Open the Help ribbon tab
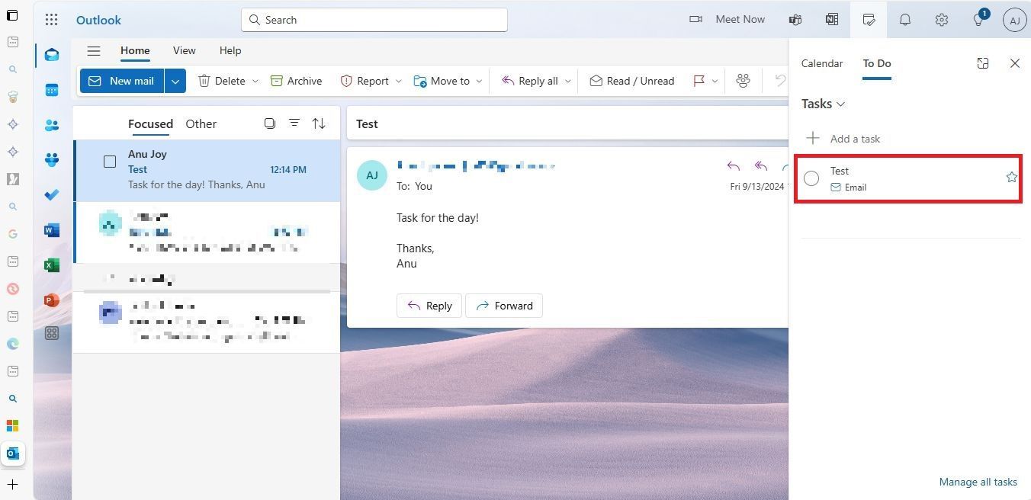1031x500 pixels. [x=230, y=50]
